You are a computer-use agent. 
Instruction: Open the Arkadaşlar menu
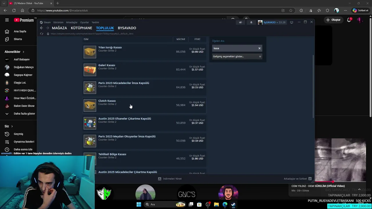pos(72,22)
